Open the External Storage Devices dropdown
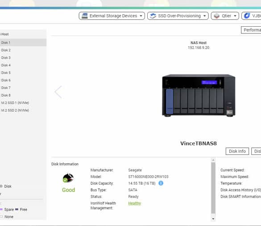261x226 pixels. 112,16
